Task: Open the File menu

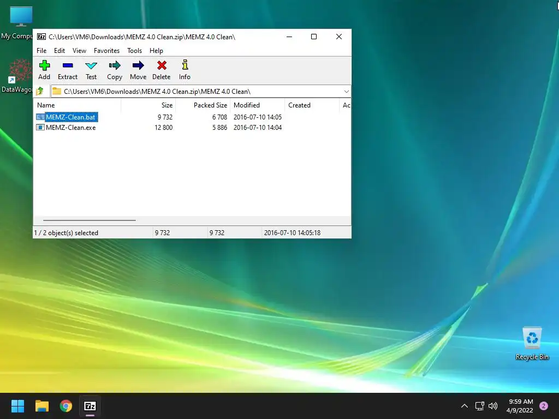Action: (41, 51)
